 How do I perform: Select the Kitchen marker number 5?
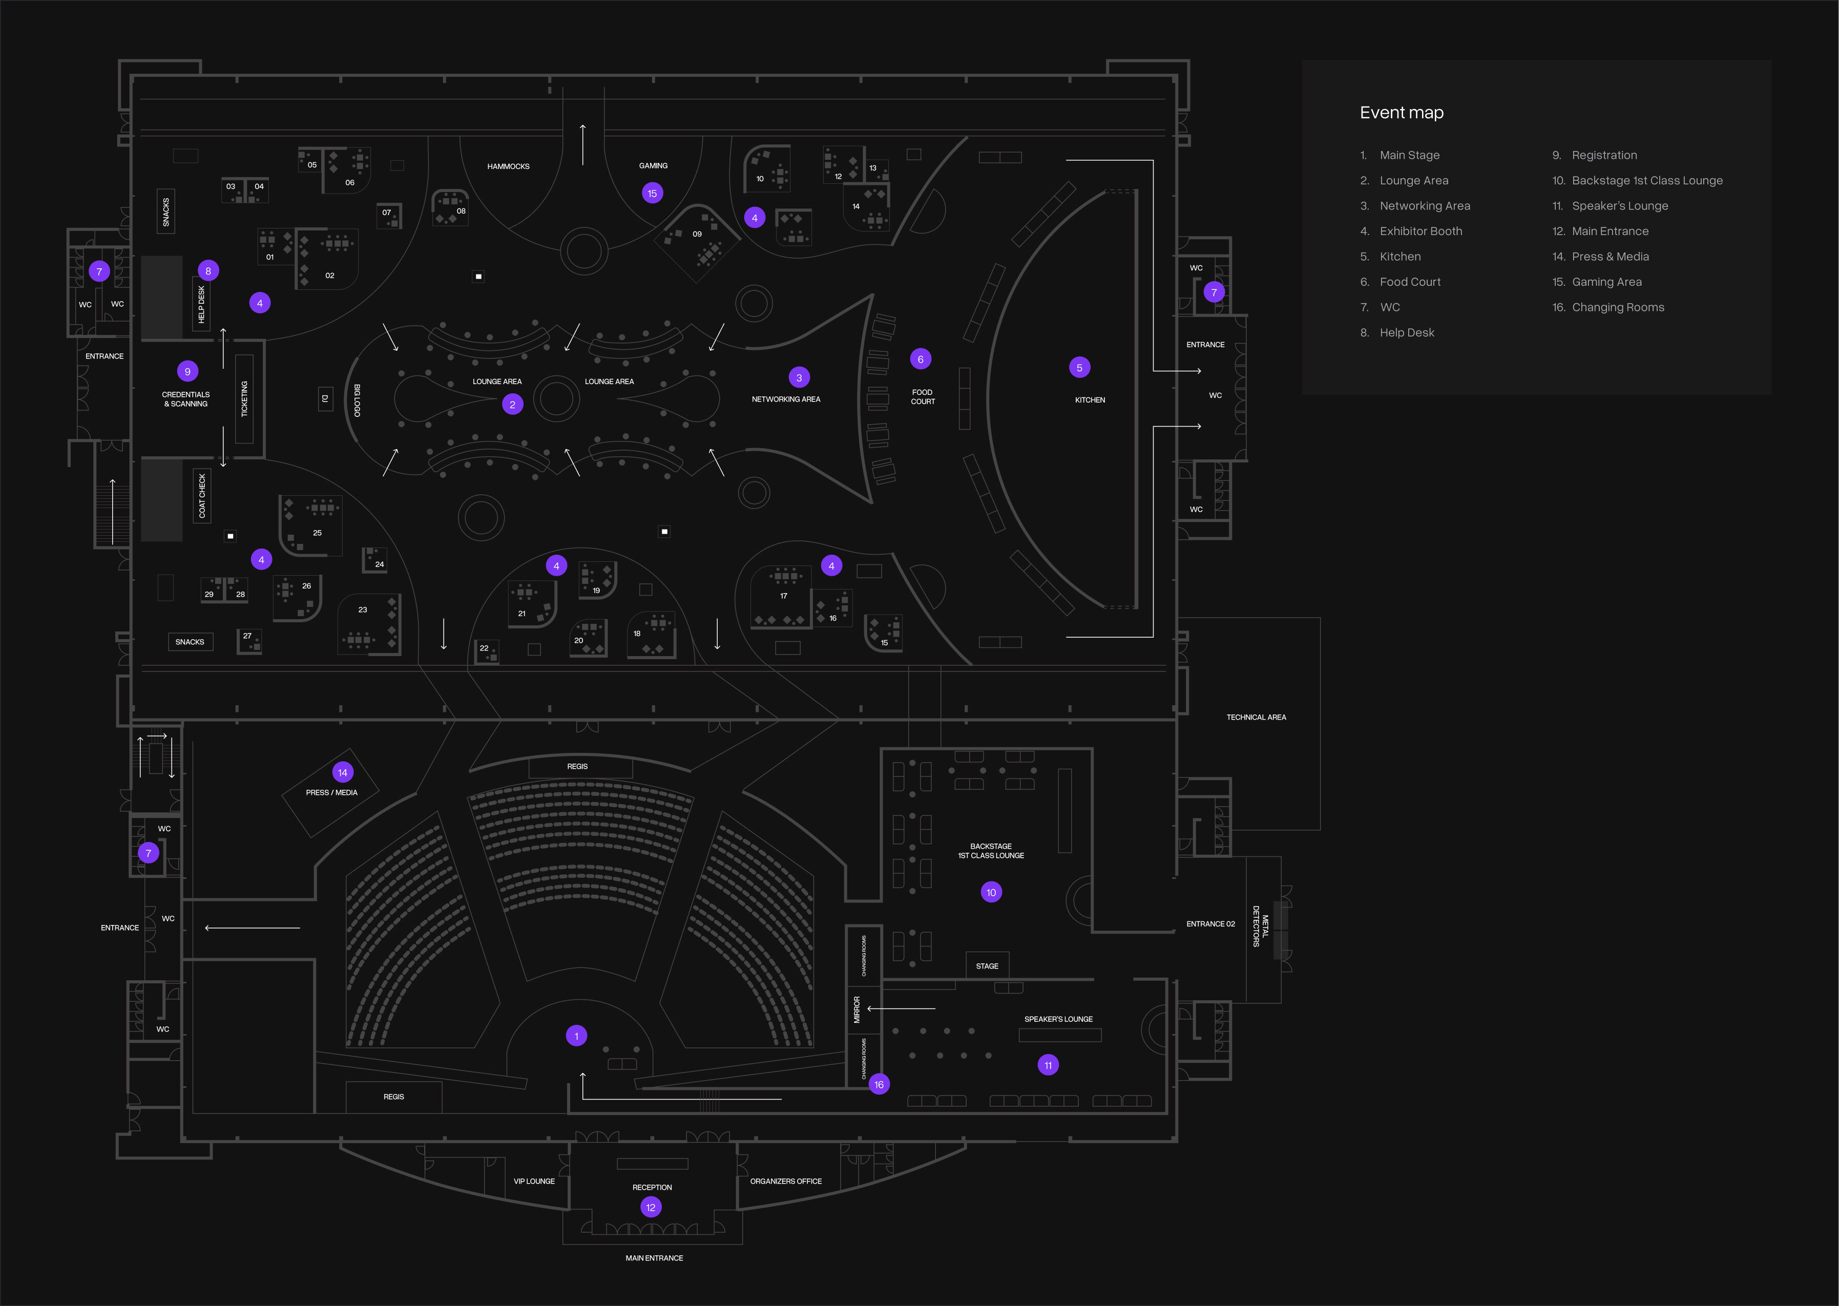click(1079, 368)
